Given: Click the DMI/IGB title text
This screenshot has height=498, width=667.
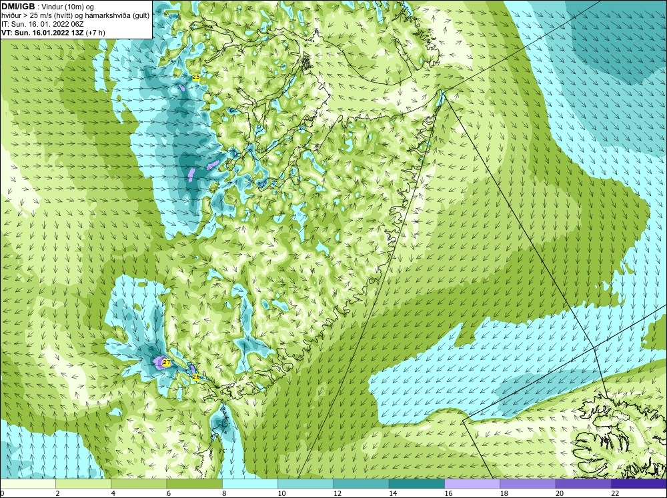Looking at the screenshot, I should point(18,7).
